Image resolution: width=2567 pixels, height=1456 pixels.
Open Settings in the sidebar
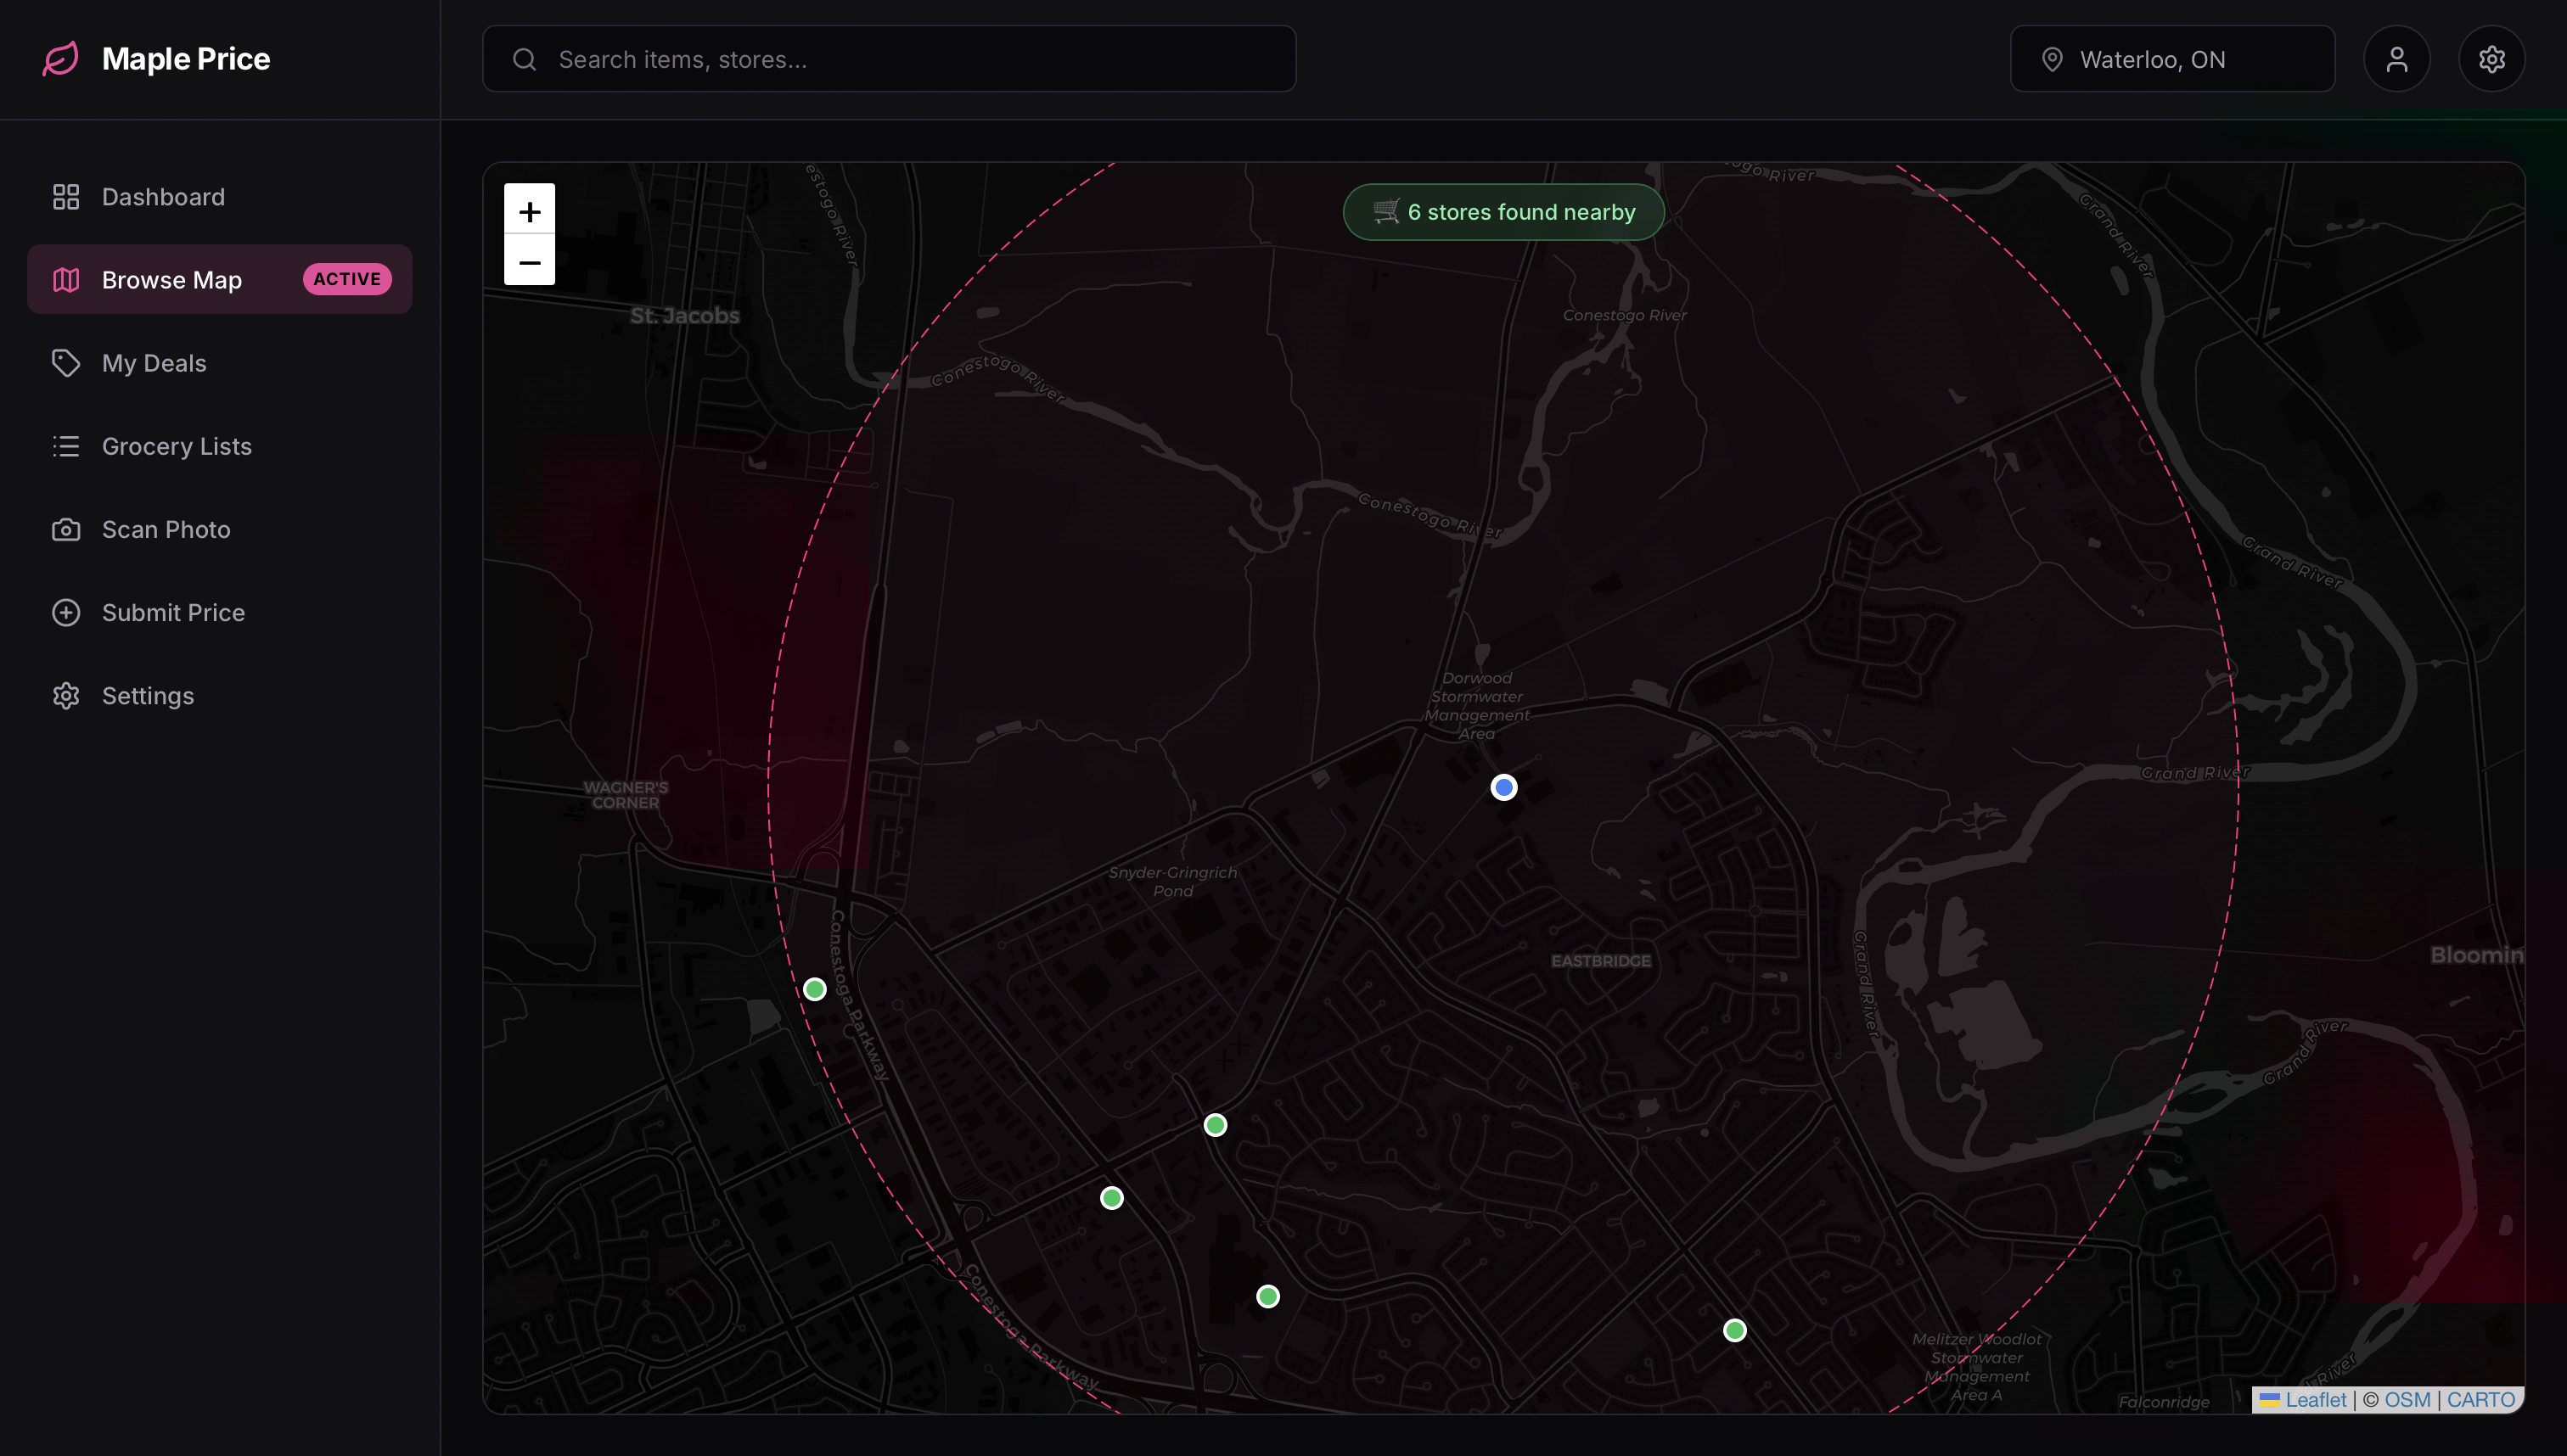(x=147, y=695)
